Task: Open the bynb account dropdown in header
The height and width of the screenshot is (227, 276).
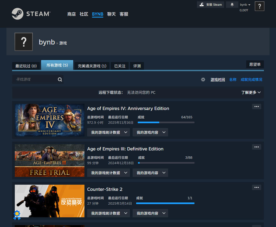Action: (x=245, y=5)
